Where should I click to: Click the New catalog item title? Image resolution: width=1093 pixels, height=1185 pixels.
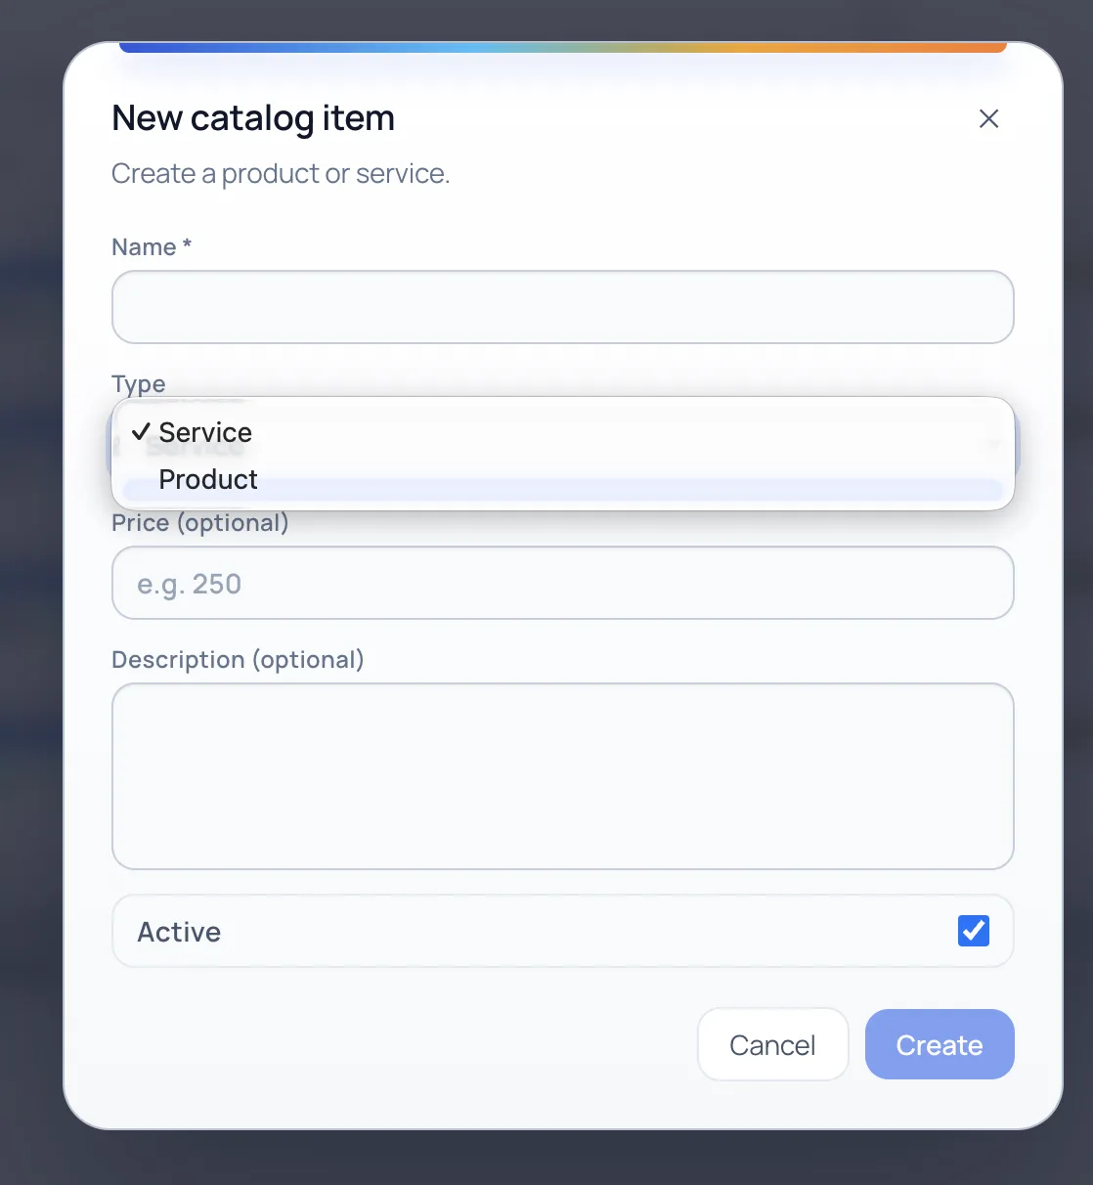(x=252, y=117)
